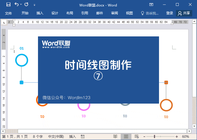Toggle the 插入 insert mode indicator
The width and height of the screenshot is (197, 140).
point(73,137)
